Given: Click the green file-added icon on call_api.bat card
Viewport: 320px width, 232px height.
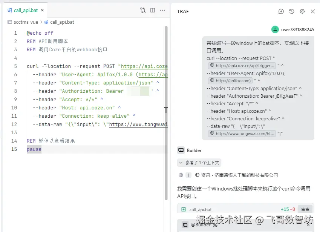Looking at the screenshot, I should [184, 209].
